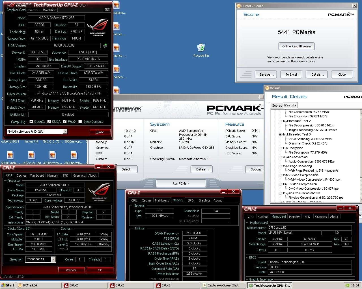Click the BIOS save chip icon in GPU-Z

tap(105, 45)
